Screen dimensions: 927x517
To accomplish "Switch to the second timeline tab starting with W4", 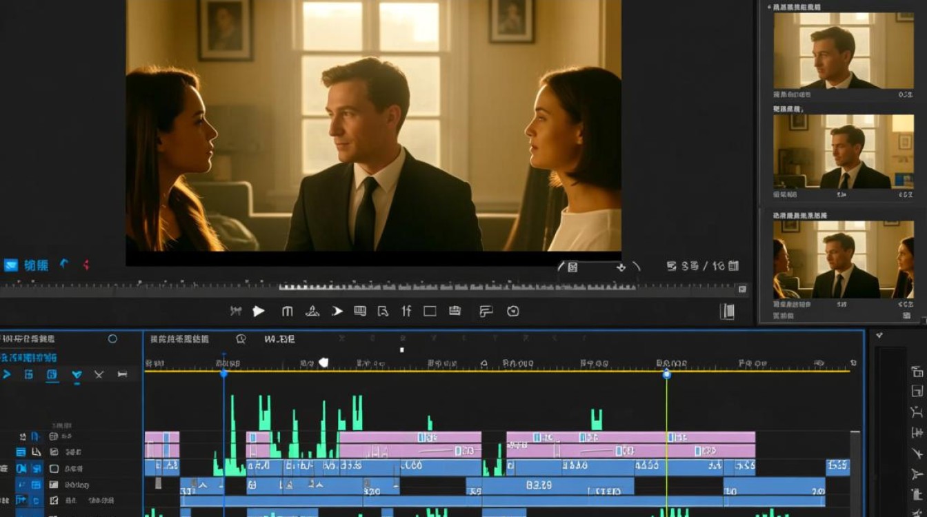I will pyautogui.click(x=280, y=339).
